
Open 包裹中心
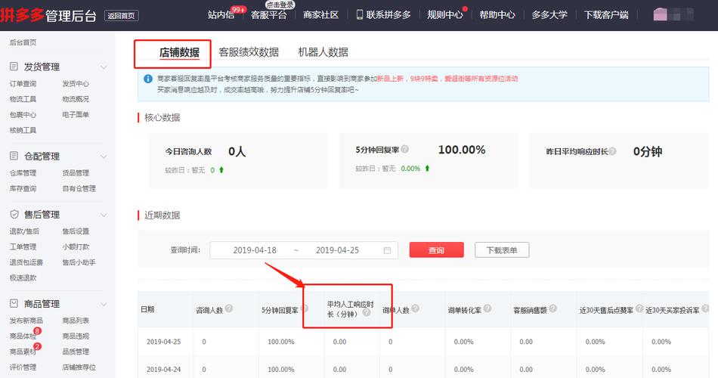[x=23, y=115]
